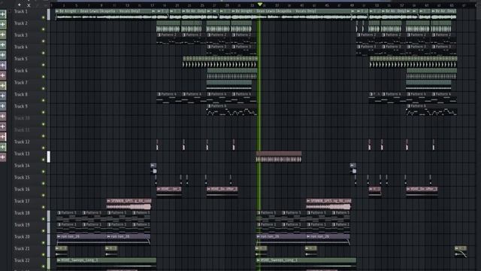Click bar number 17 in the timeline ruler
481x271 pixels.
(x=152, y=5)
